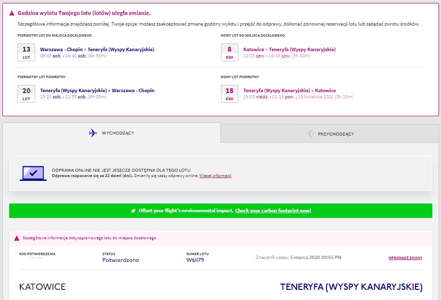Select the heading Godzina wylotu Twojego lotu uległa zmianie
Viewport: 441px width, 300px height.
(84, 13)
